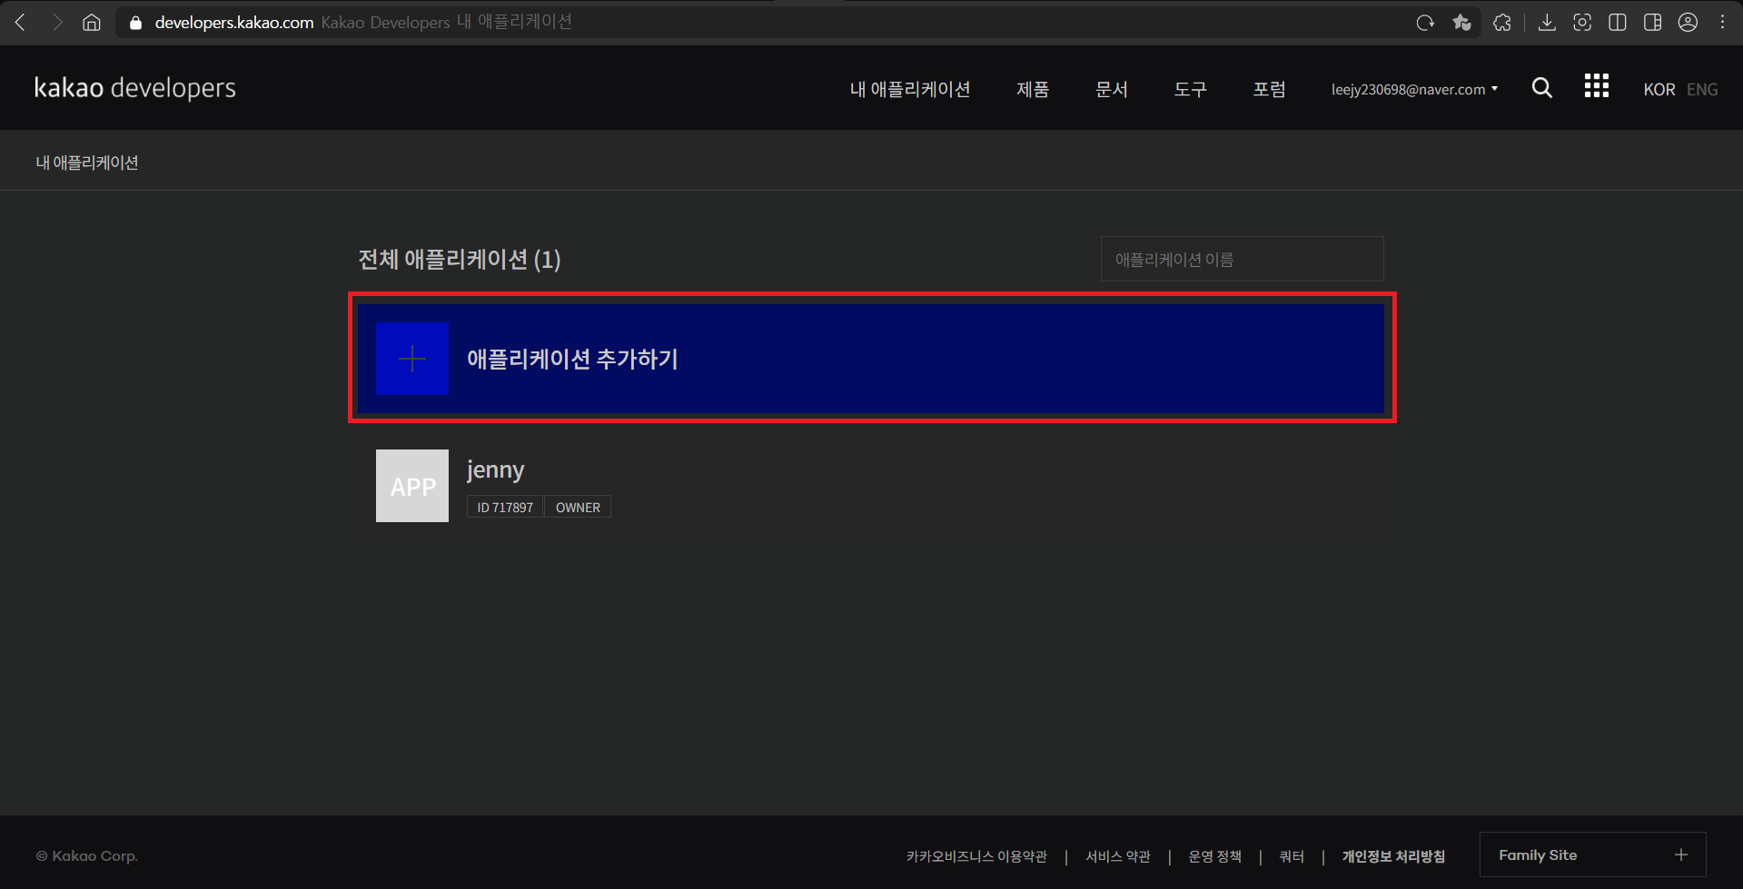The width and height of the screenshot is (1743, 889).
Task: Click the screenshot capture icon in toolbar
Action: (1582, 23)
